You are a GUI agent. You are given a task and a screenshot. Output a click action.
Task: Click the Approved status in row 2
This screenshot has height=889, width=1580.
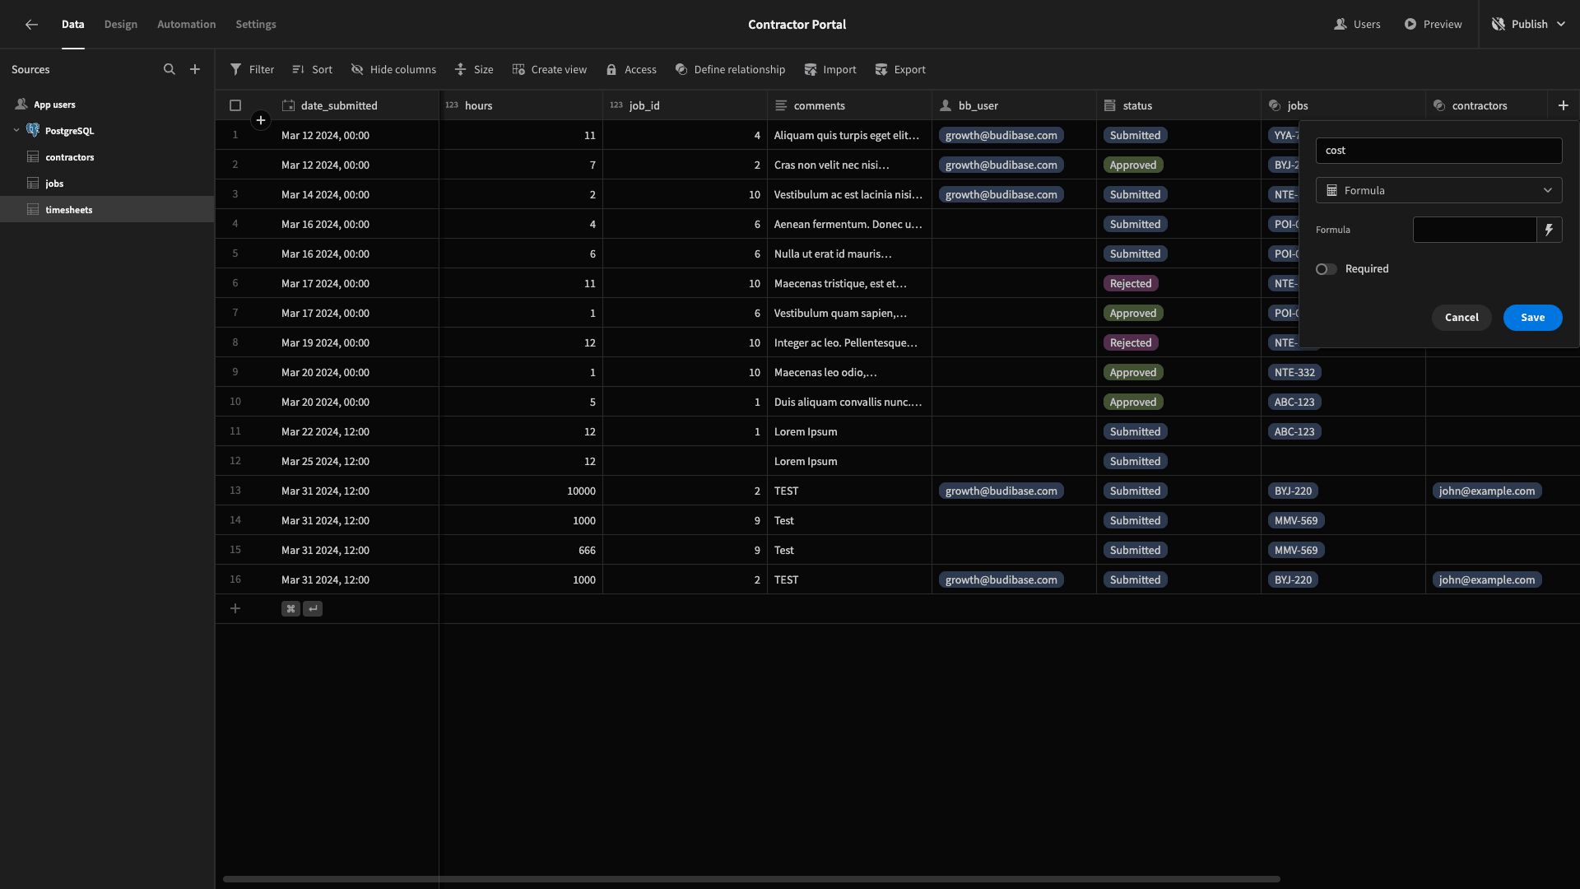pyautogui.click(x=1133, y=165)
